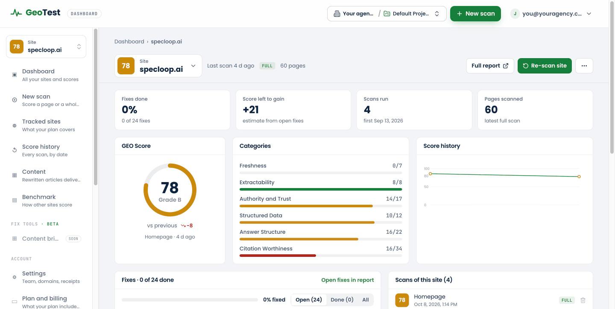Open New scan from sidebar menu

coord(46,100)
